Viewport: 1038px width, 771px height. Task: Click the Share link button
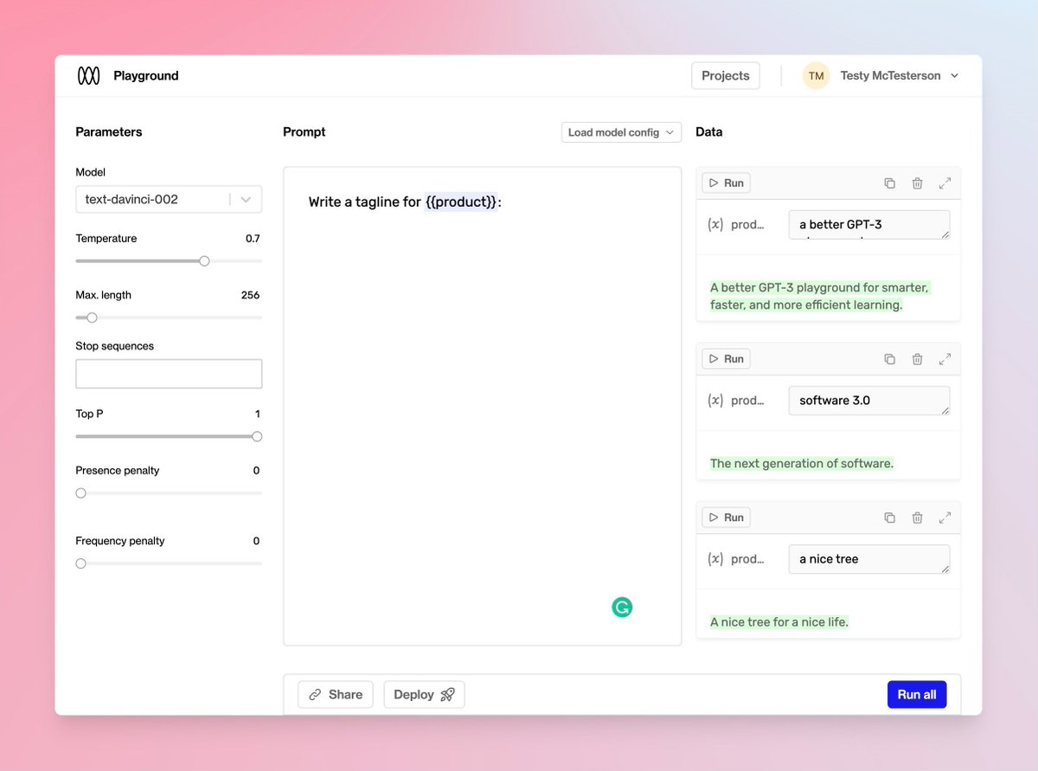tap(336, 694)
